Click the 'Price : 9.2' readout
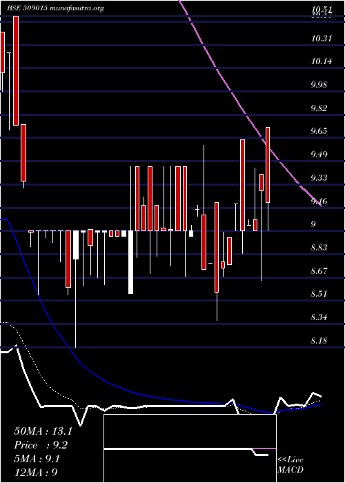 (41, 445)
